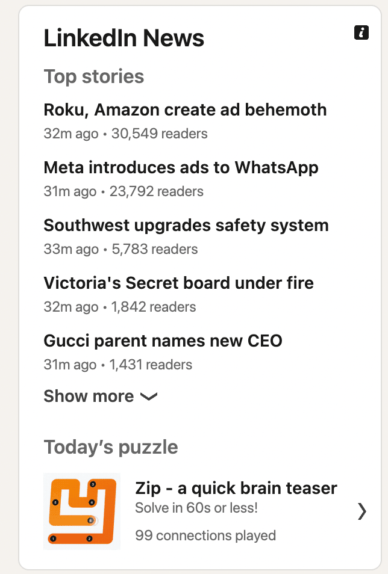Click the Show more text

click(x=89, y=396)
